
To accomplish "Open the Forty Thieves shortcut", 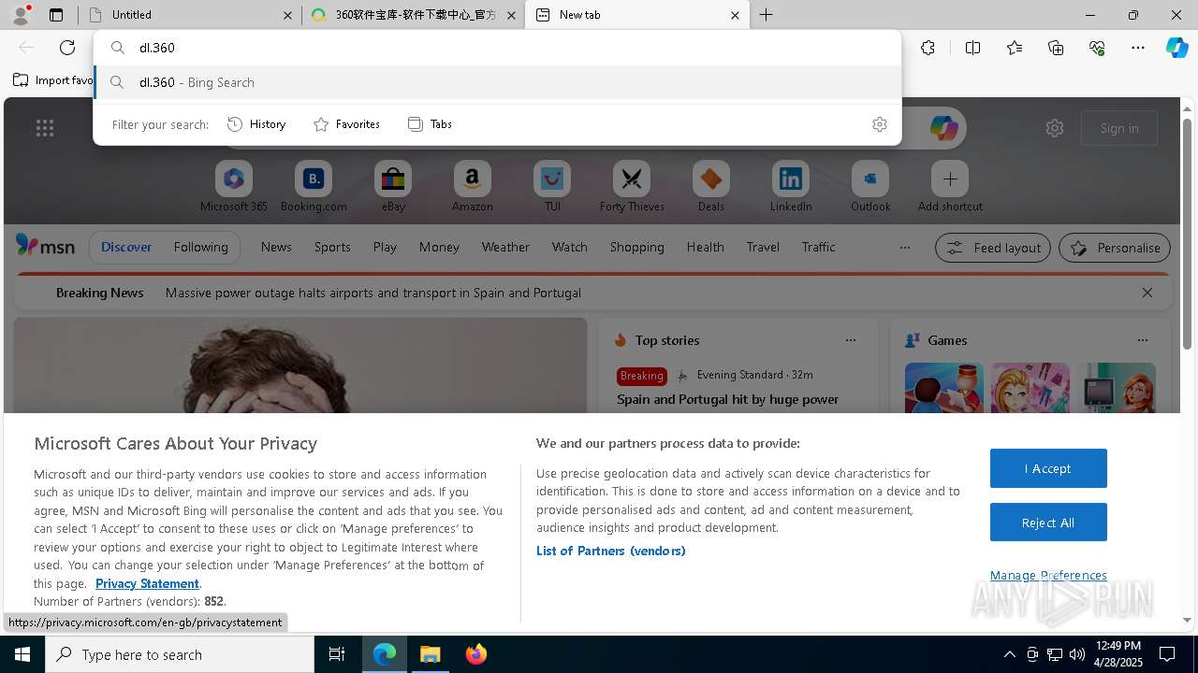I will pyautogui.click(x=632, y=187).
